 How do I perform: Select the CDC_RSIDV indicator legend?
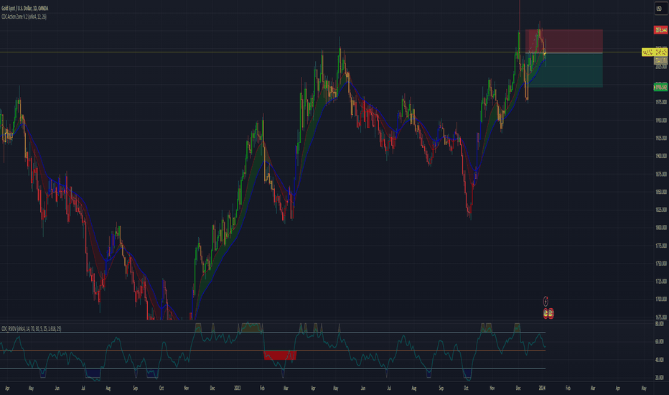[x=31, y=328]
